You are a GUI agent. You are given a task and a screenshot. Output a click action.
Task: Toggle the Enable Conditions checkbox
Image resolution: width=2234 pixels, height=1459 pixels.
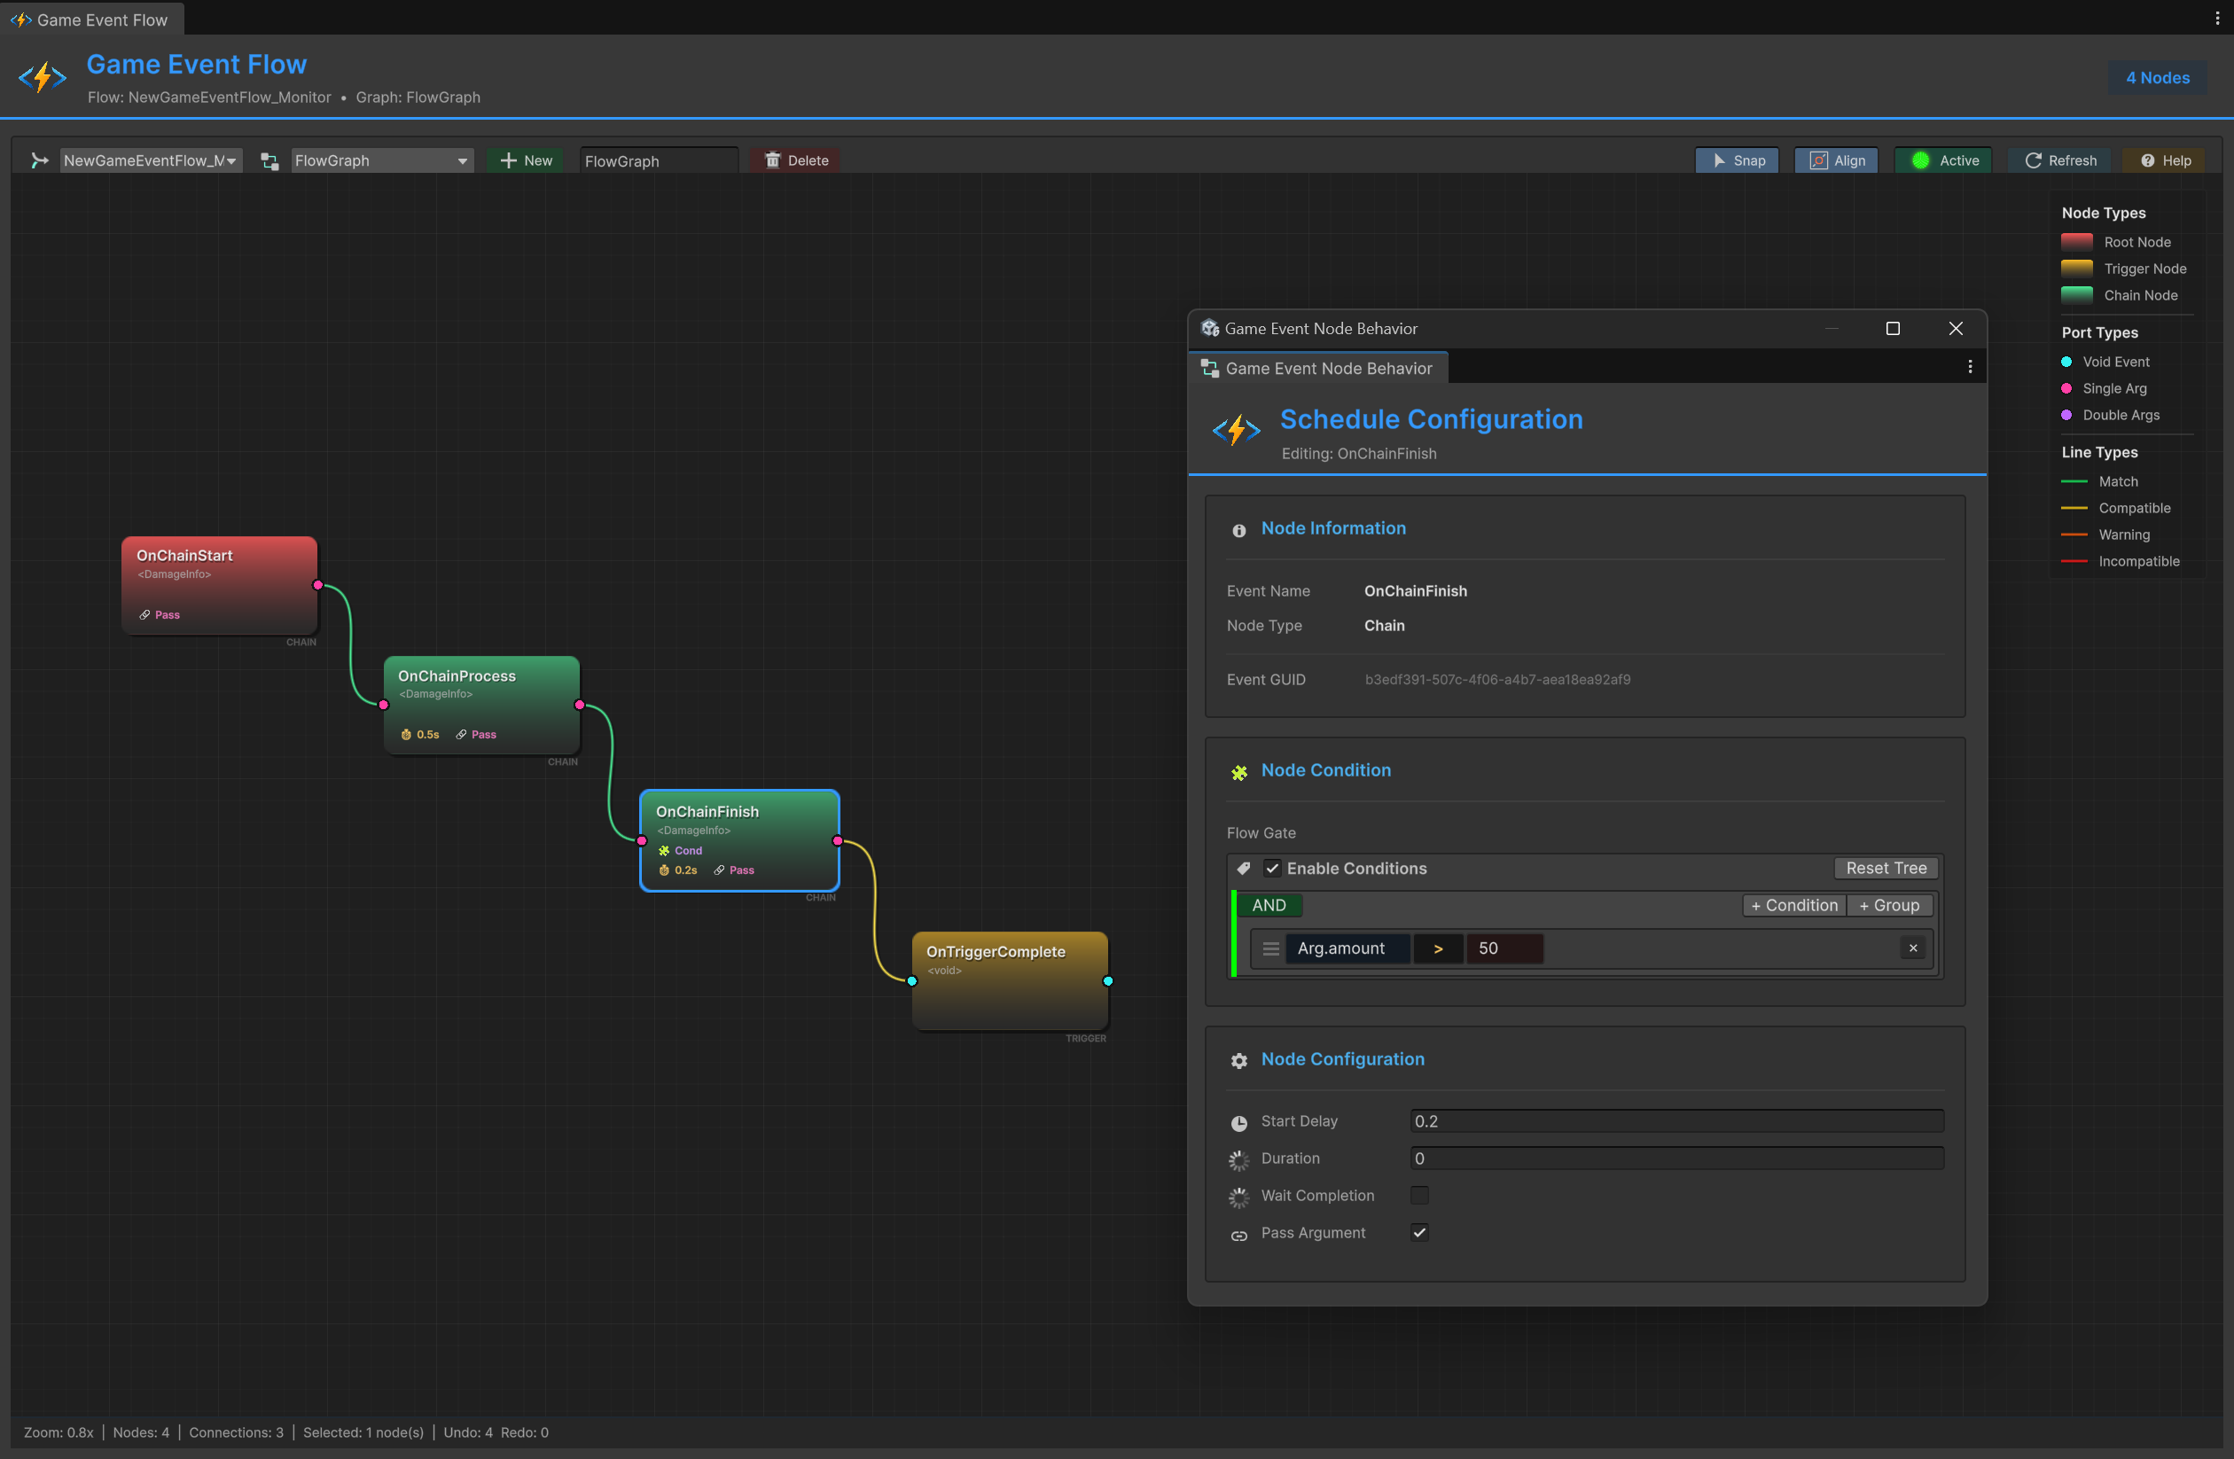pos(1273,868)
